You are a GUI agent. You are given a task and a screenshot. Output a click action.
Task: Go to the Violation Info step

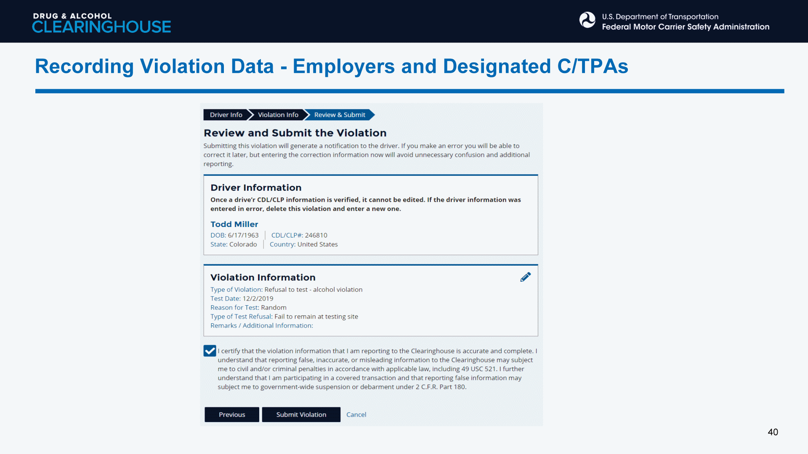coord(278,115)
